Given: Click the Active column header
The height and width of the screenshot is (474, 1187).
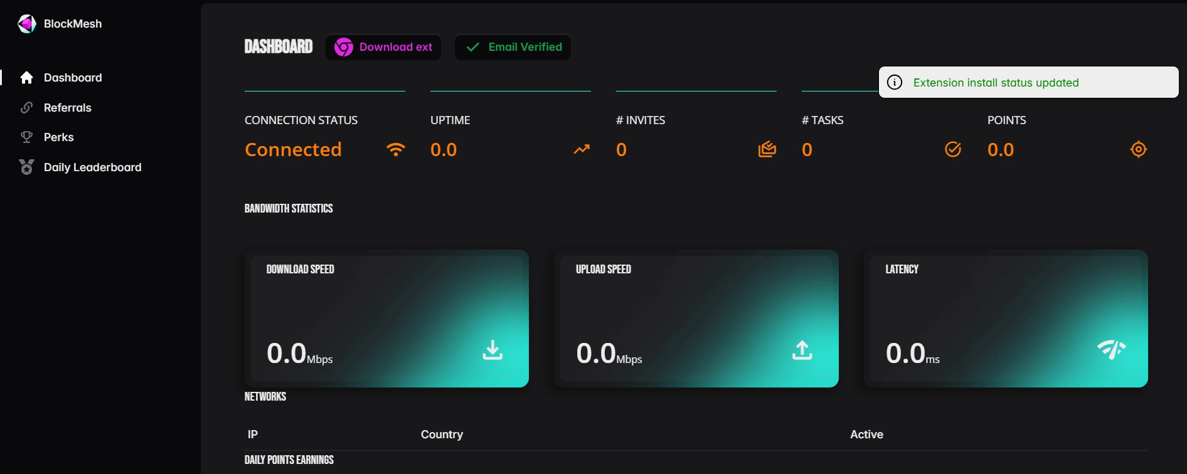Looking at the screenshot, I should [866, 434].
